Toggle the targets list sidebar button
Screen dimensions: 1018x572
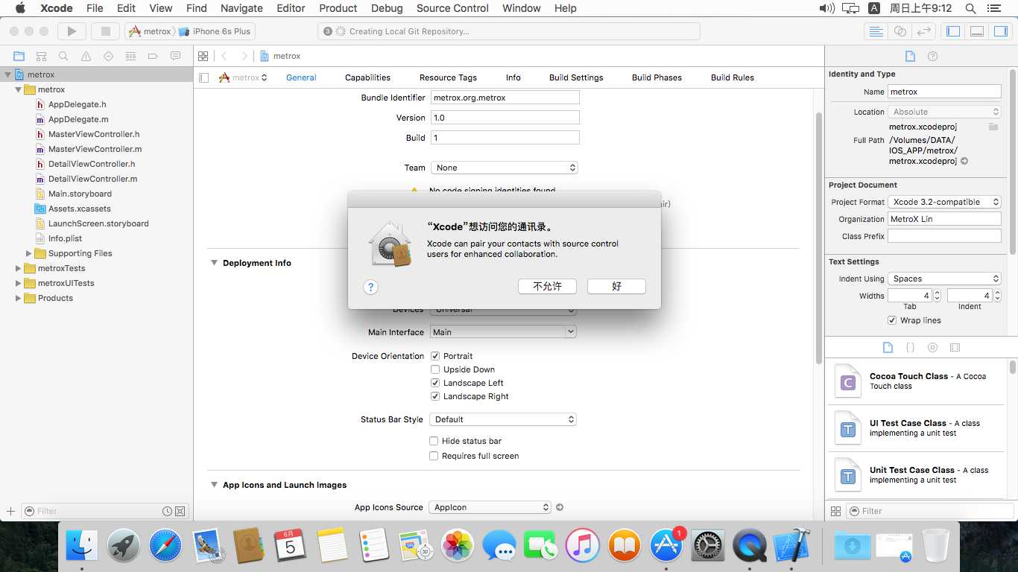204,77
